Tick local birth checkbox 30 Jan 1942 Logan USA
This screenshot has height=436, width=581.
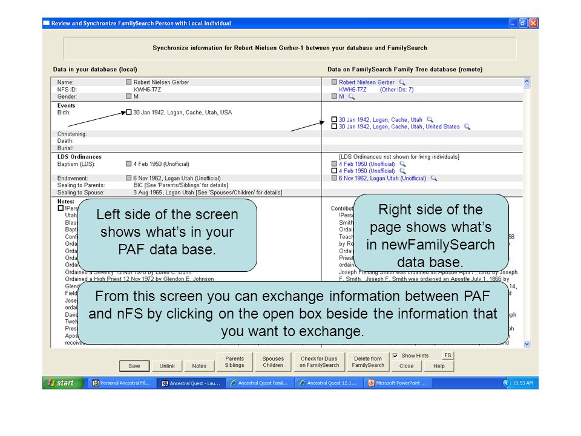coord(128,112)
